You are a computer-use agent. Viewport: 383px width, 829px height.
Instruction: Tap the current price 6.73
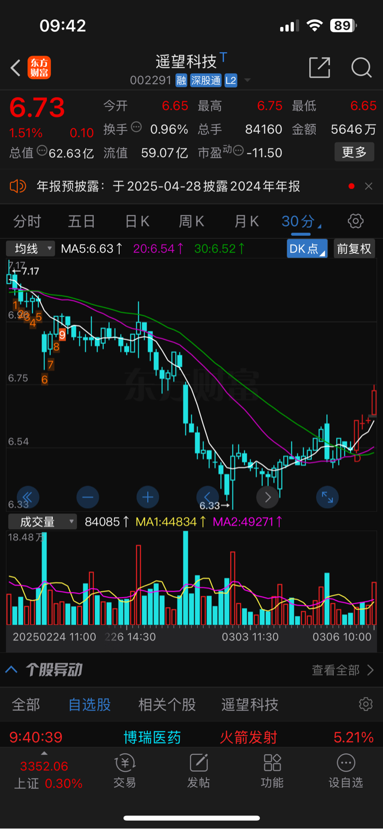[37, 108]
